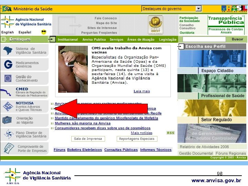
Task: Open the Micofenolato de Mofetila news link
Action: pyautogui.click(x=106, y=118)
